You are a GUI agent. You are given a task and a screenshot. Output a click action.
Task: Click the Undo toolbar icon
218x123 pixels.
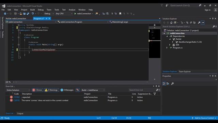tap(33, 14)
